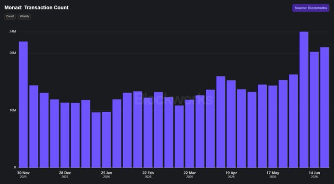Click the bar above 22 Mar

click(190, 134)
